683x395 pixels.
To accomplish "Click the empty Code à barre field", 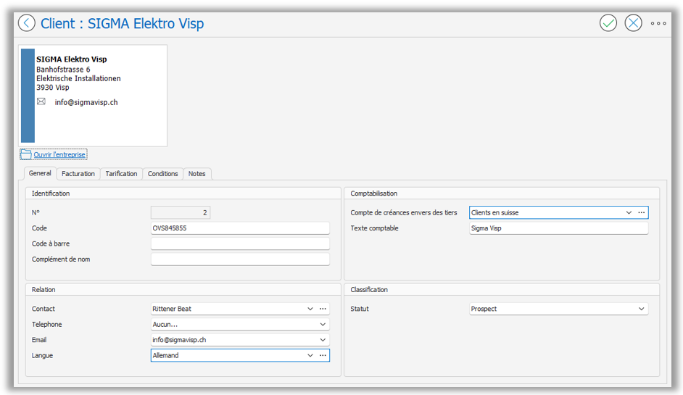I will pyautogui.click(x=240, y=244).
